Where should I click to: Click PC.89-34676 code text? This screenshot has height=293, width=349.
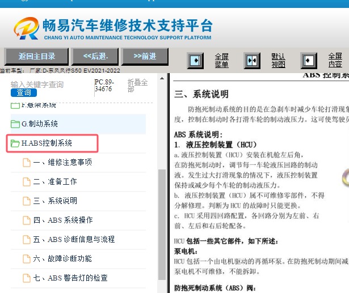[x=104, y=86]
